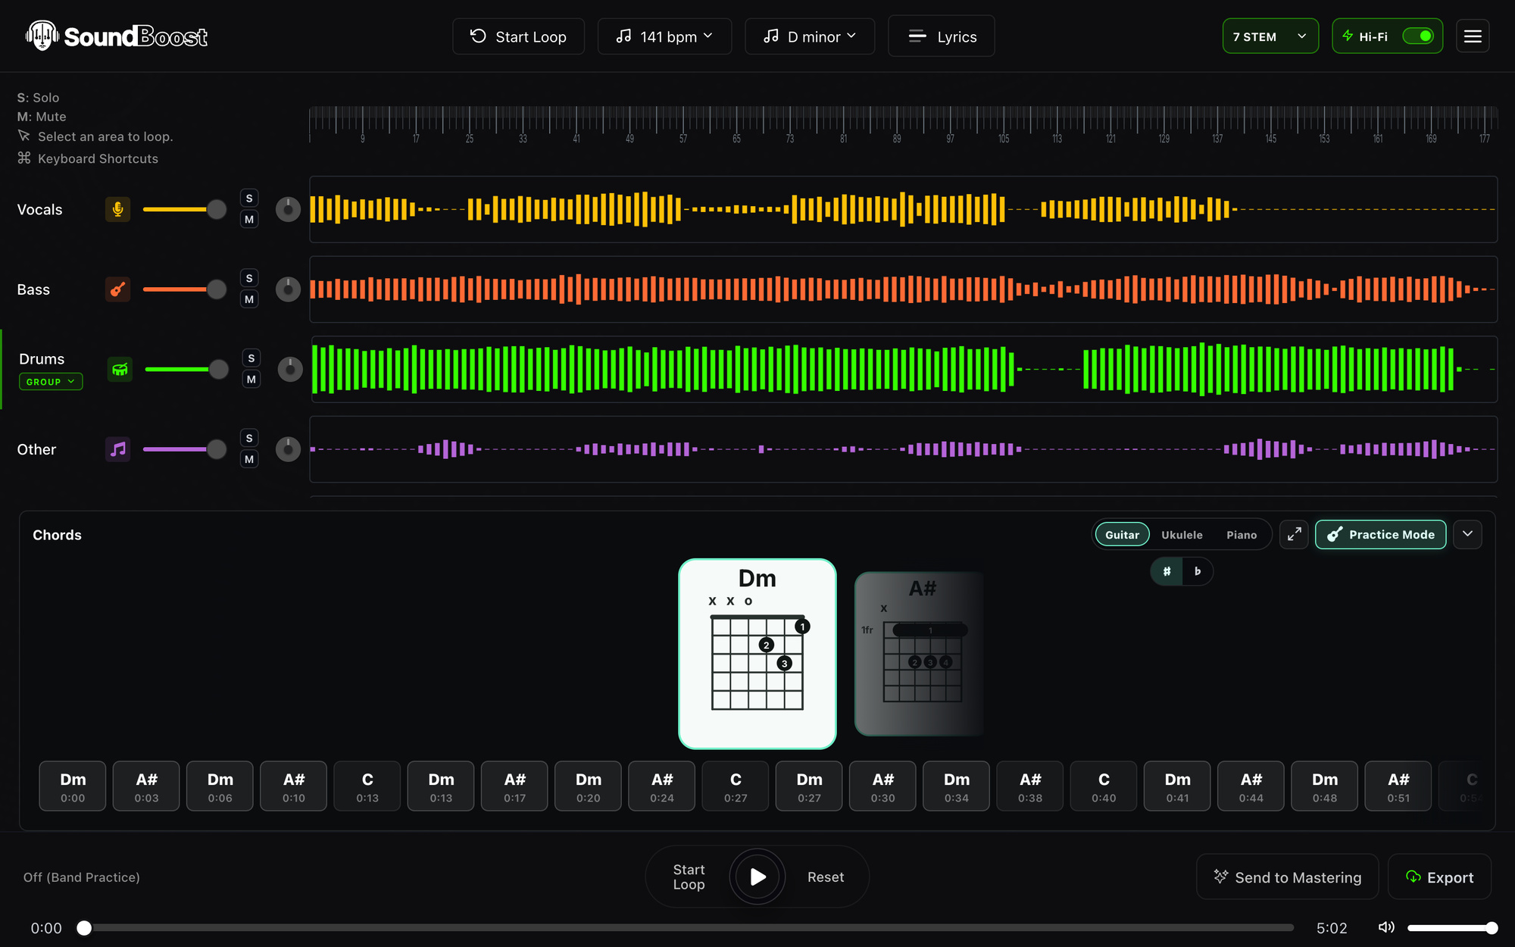Select flat notation for chords

point(1198,571)
